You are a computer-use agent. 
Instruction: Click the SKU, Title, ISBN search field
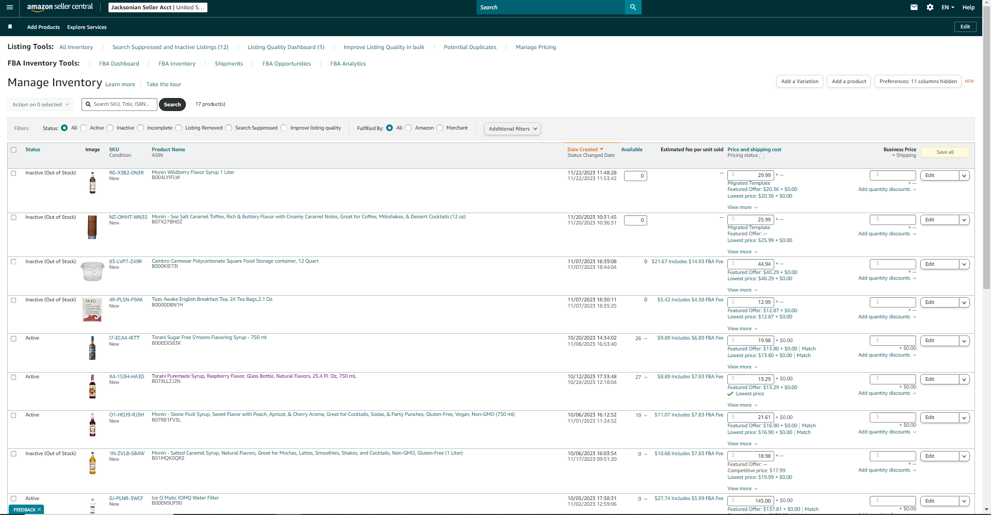coord(119,104)
